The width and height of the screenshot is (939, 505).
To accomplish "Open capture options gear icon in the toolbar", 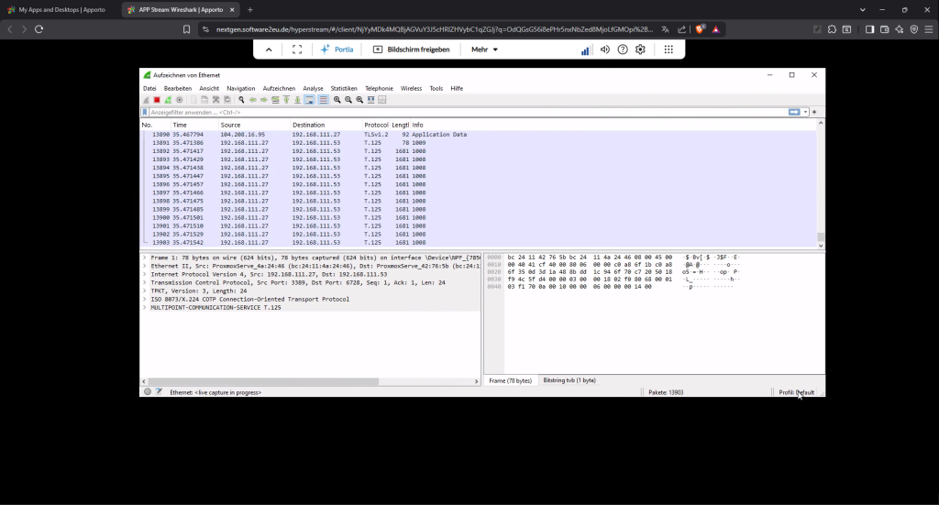I will pos(179,100).
